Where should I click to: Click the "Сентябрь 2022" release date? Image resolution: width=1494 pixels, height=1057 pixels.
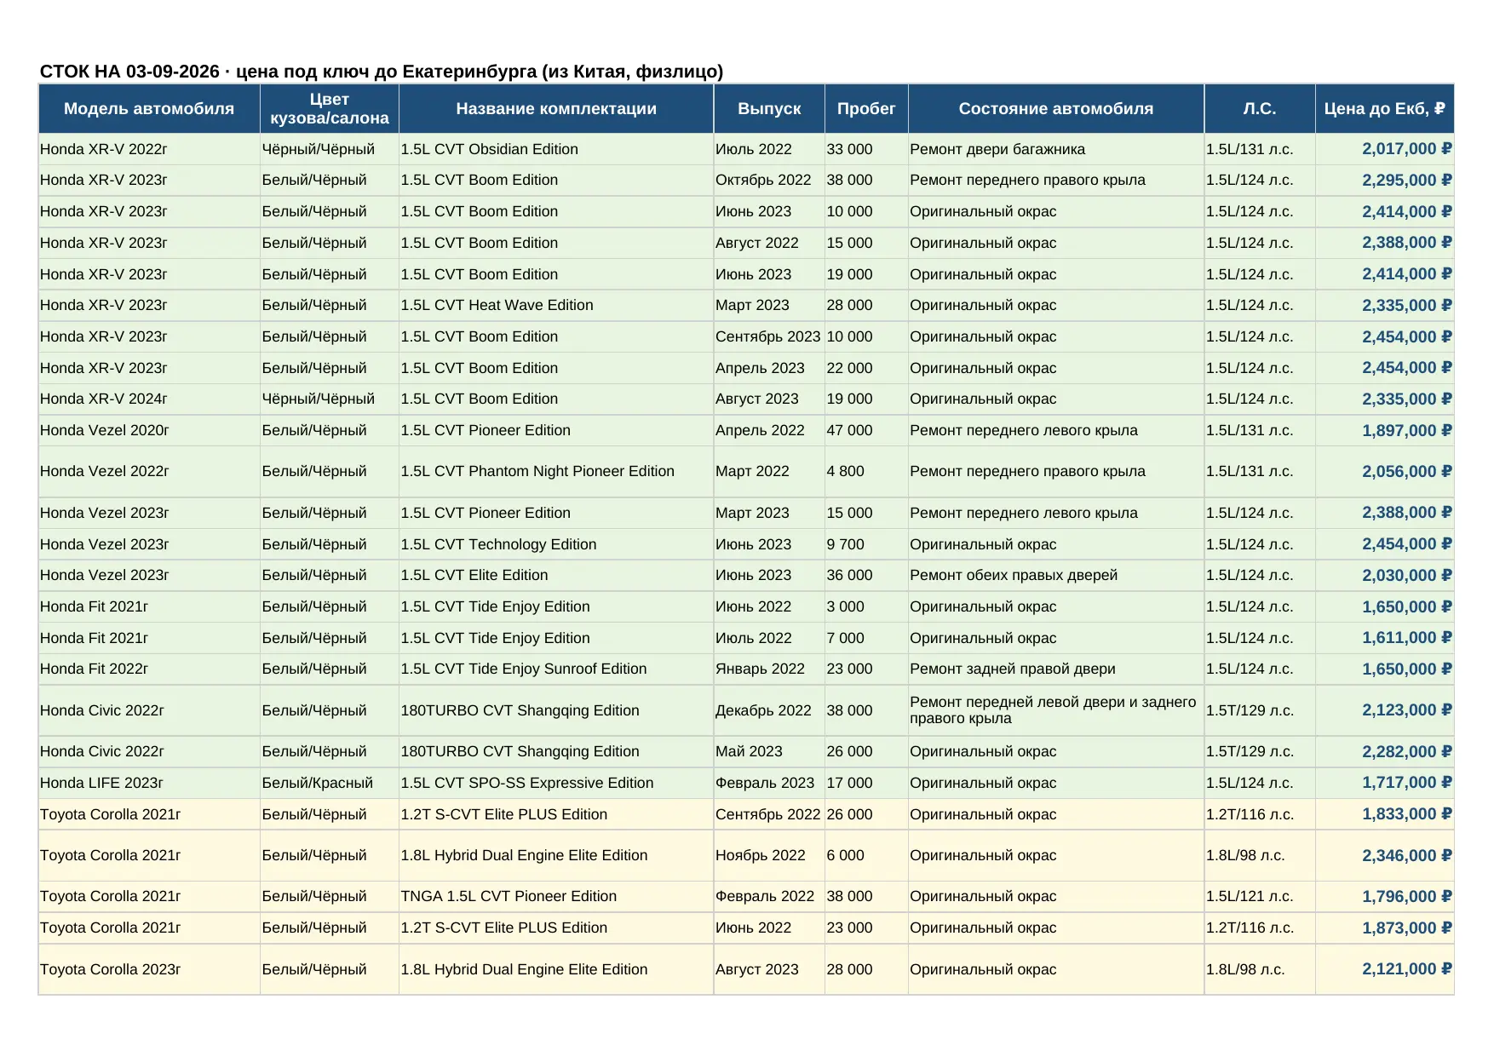(x=767, y=814)
